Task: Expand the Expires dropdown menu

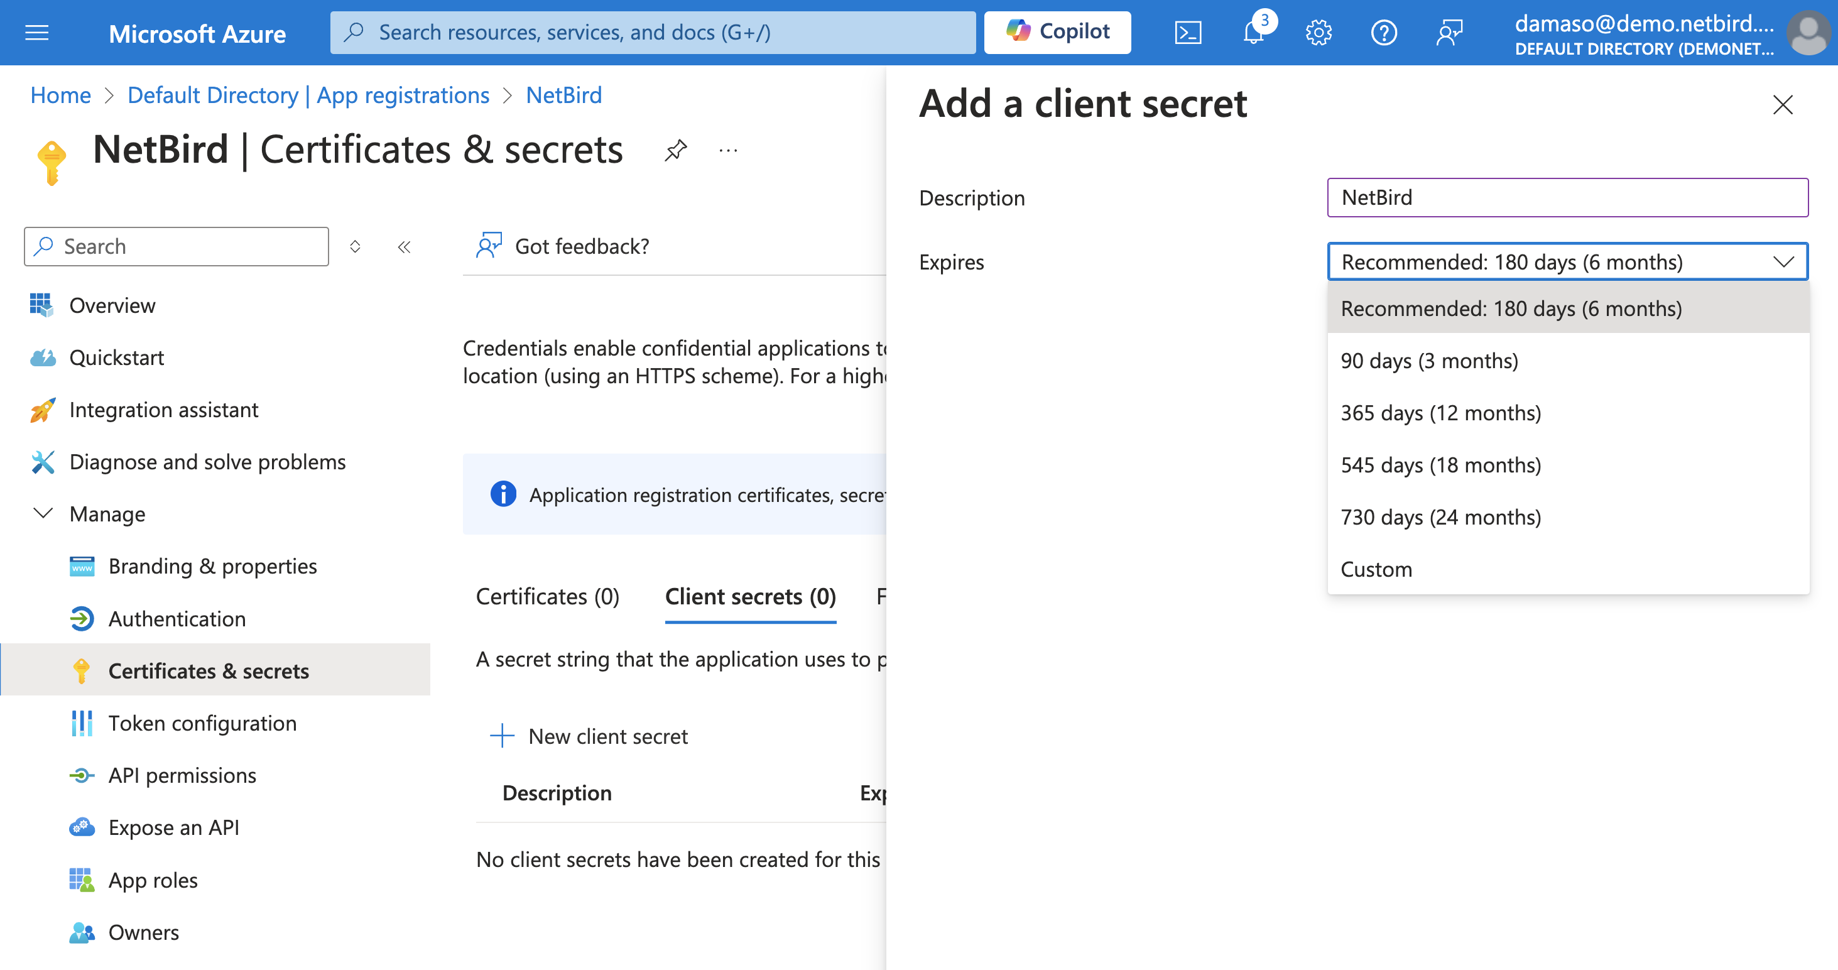Action: (x=1566, y=261)
